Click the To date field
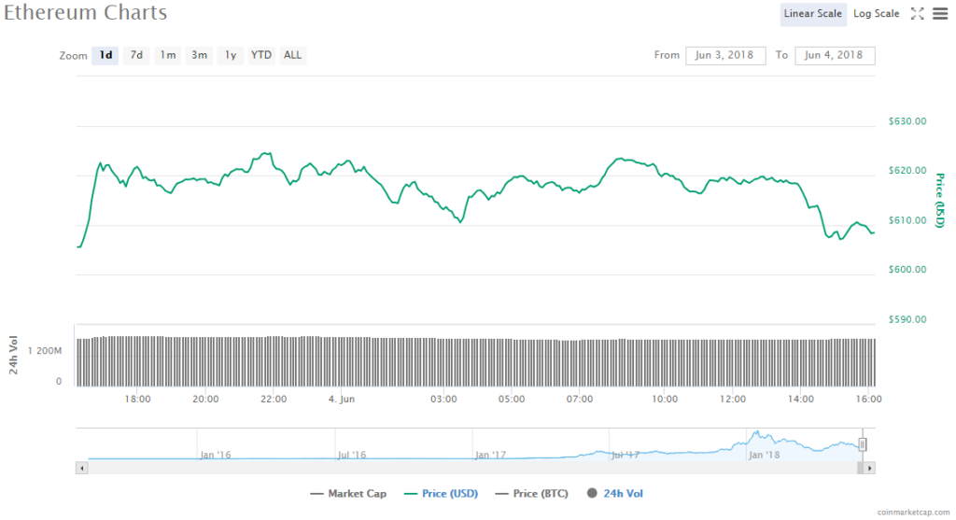956x520 pixels. pos(835,55)
